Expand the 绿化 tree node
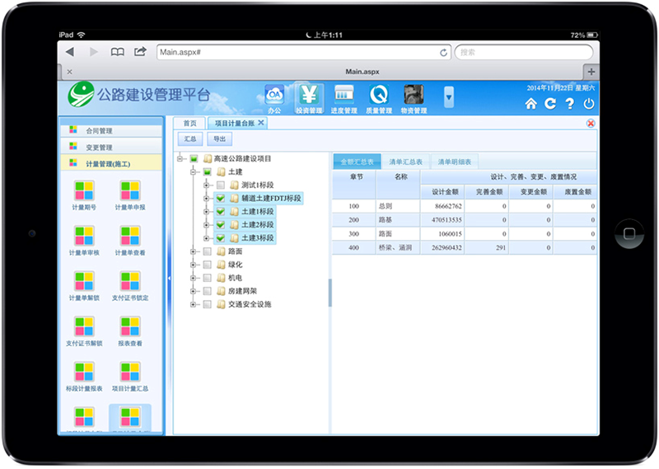This screenshot has height=469, width=659. 193,265
